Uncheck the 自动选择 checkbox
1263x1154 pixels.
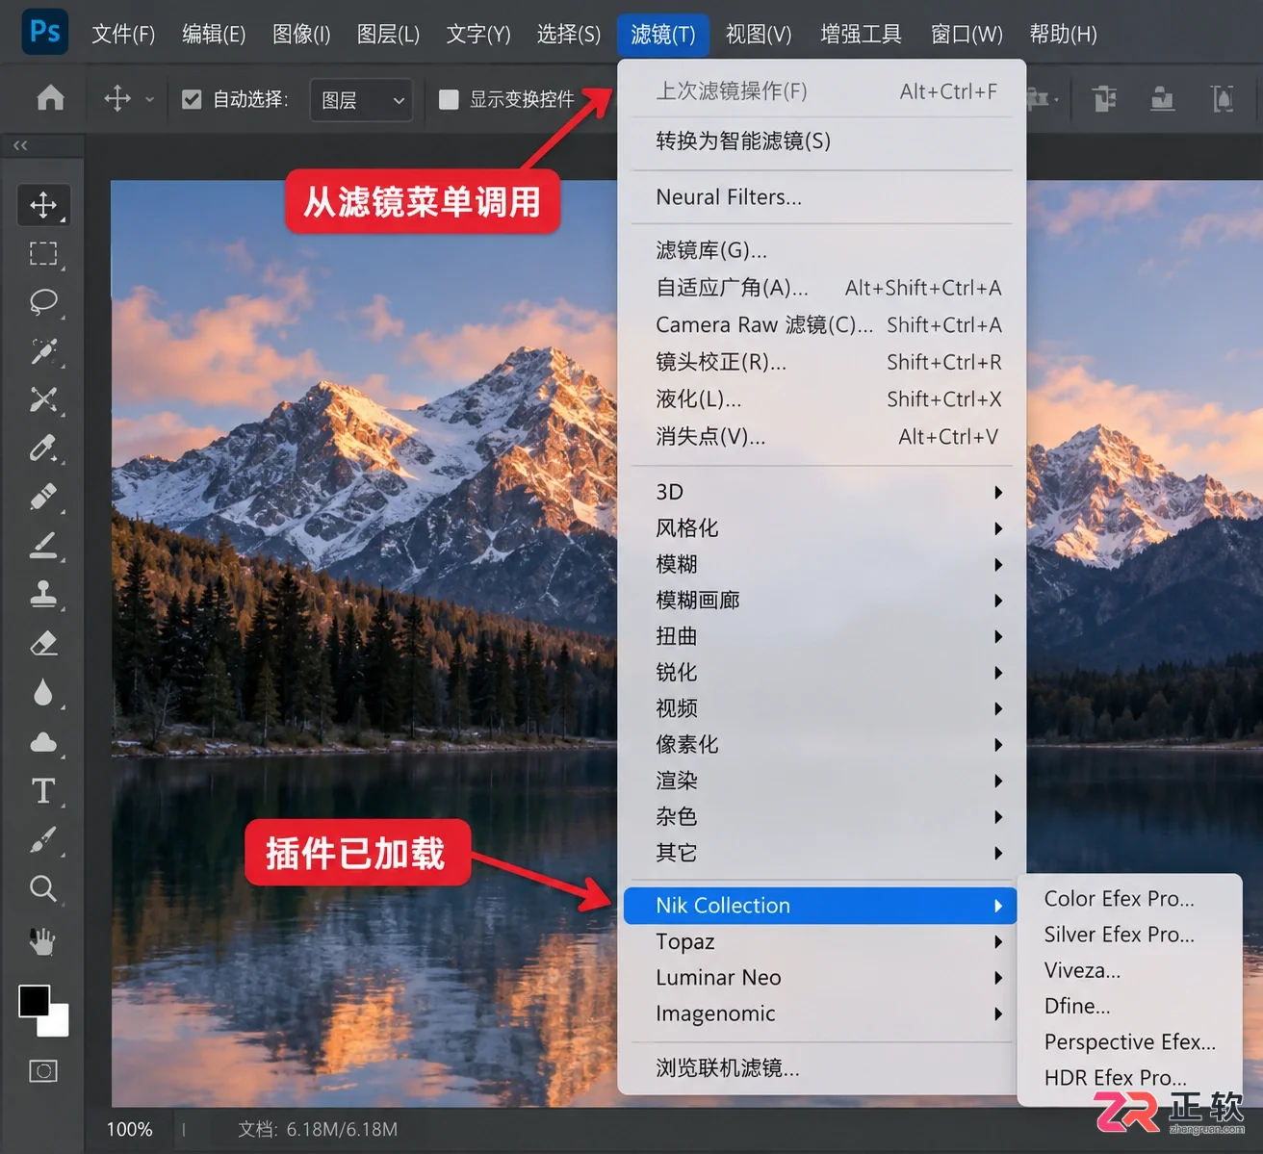click(x=192, y=99)
